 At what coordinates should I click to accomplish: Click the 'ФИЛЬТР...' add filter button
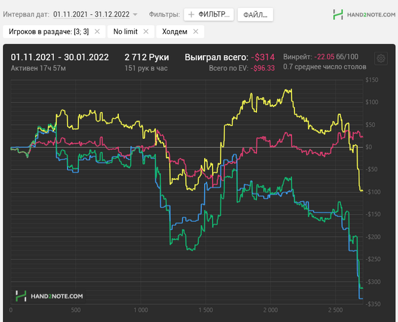(x=209, y=14)
